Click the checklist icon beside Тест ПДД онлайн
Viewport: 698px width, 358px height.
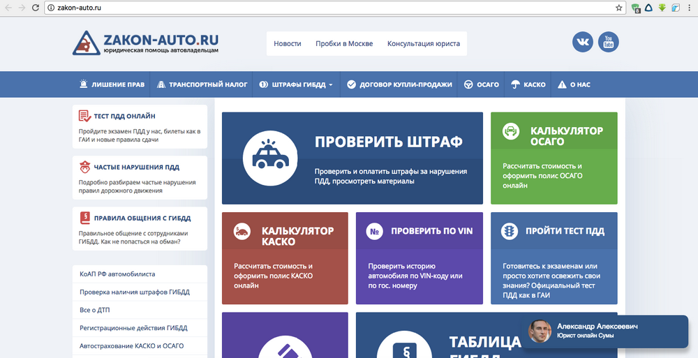click(84, 116)
